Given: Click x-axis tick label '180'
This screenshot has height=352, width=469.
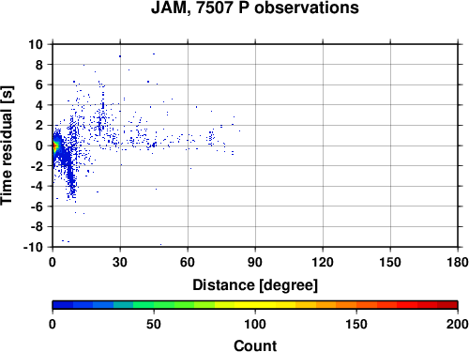Looking at the screenshot, I should click(x=458, y=262).
